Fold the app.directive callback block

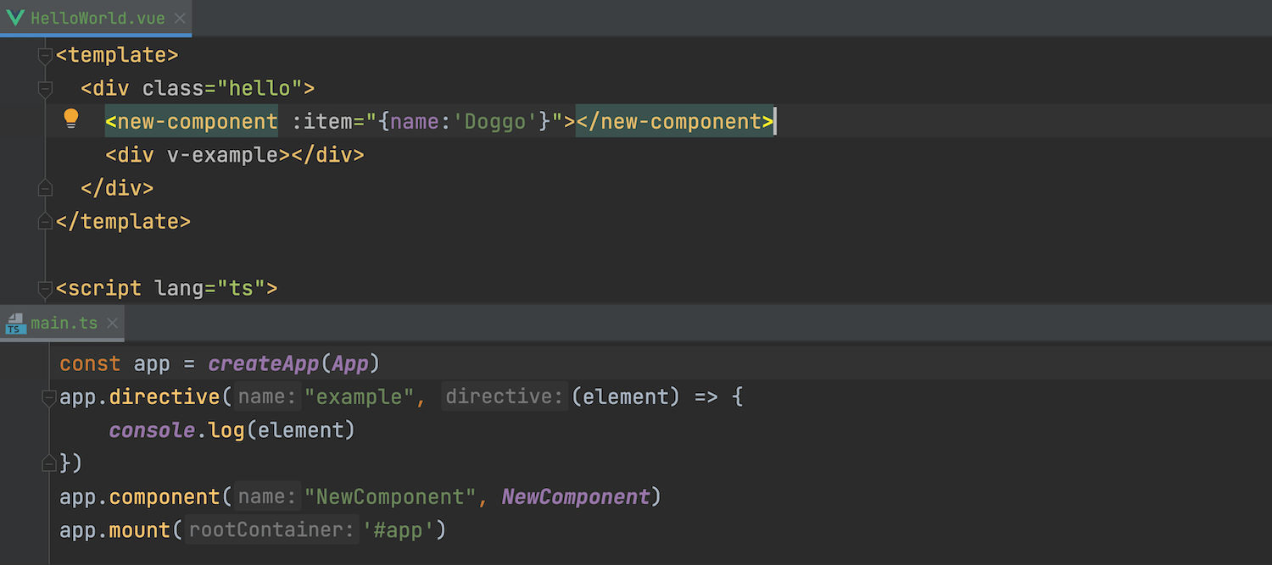(49, 397)
